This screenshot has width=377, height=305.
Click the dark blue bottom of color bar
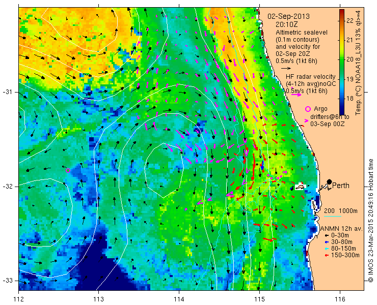pyautogui.click(x=342, y=112)
